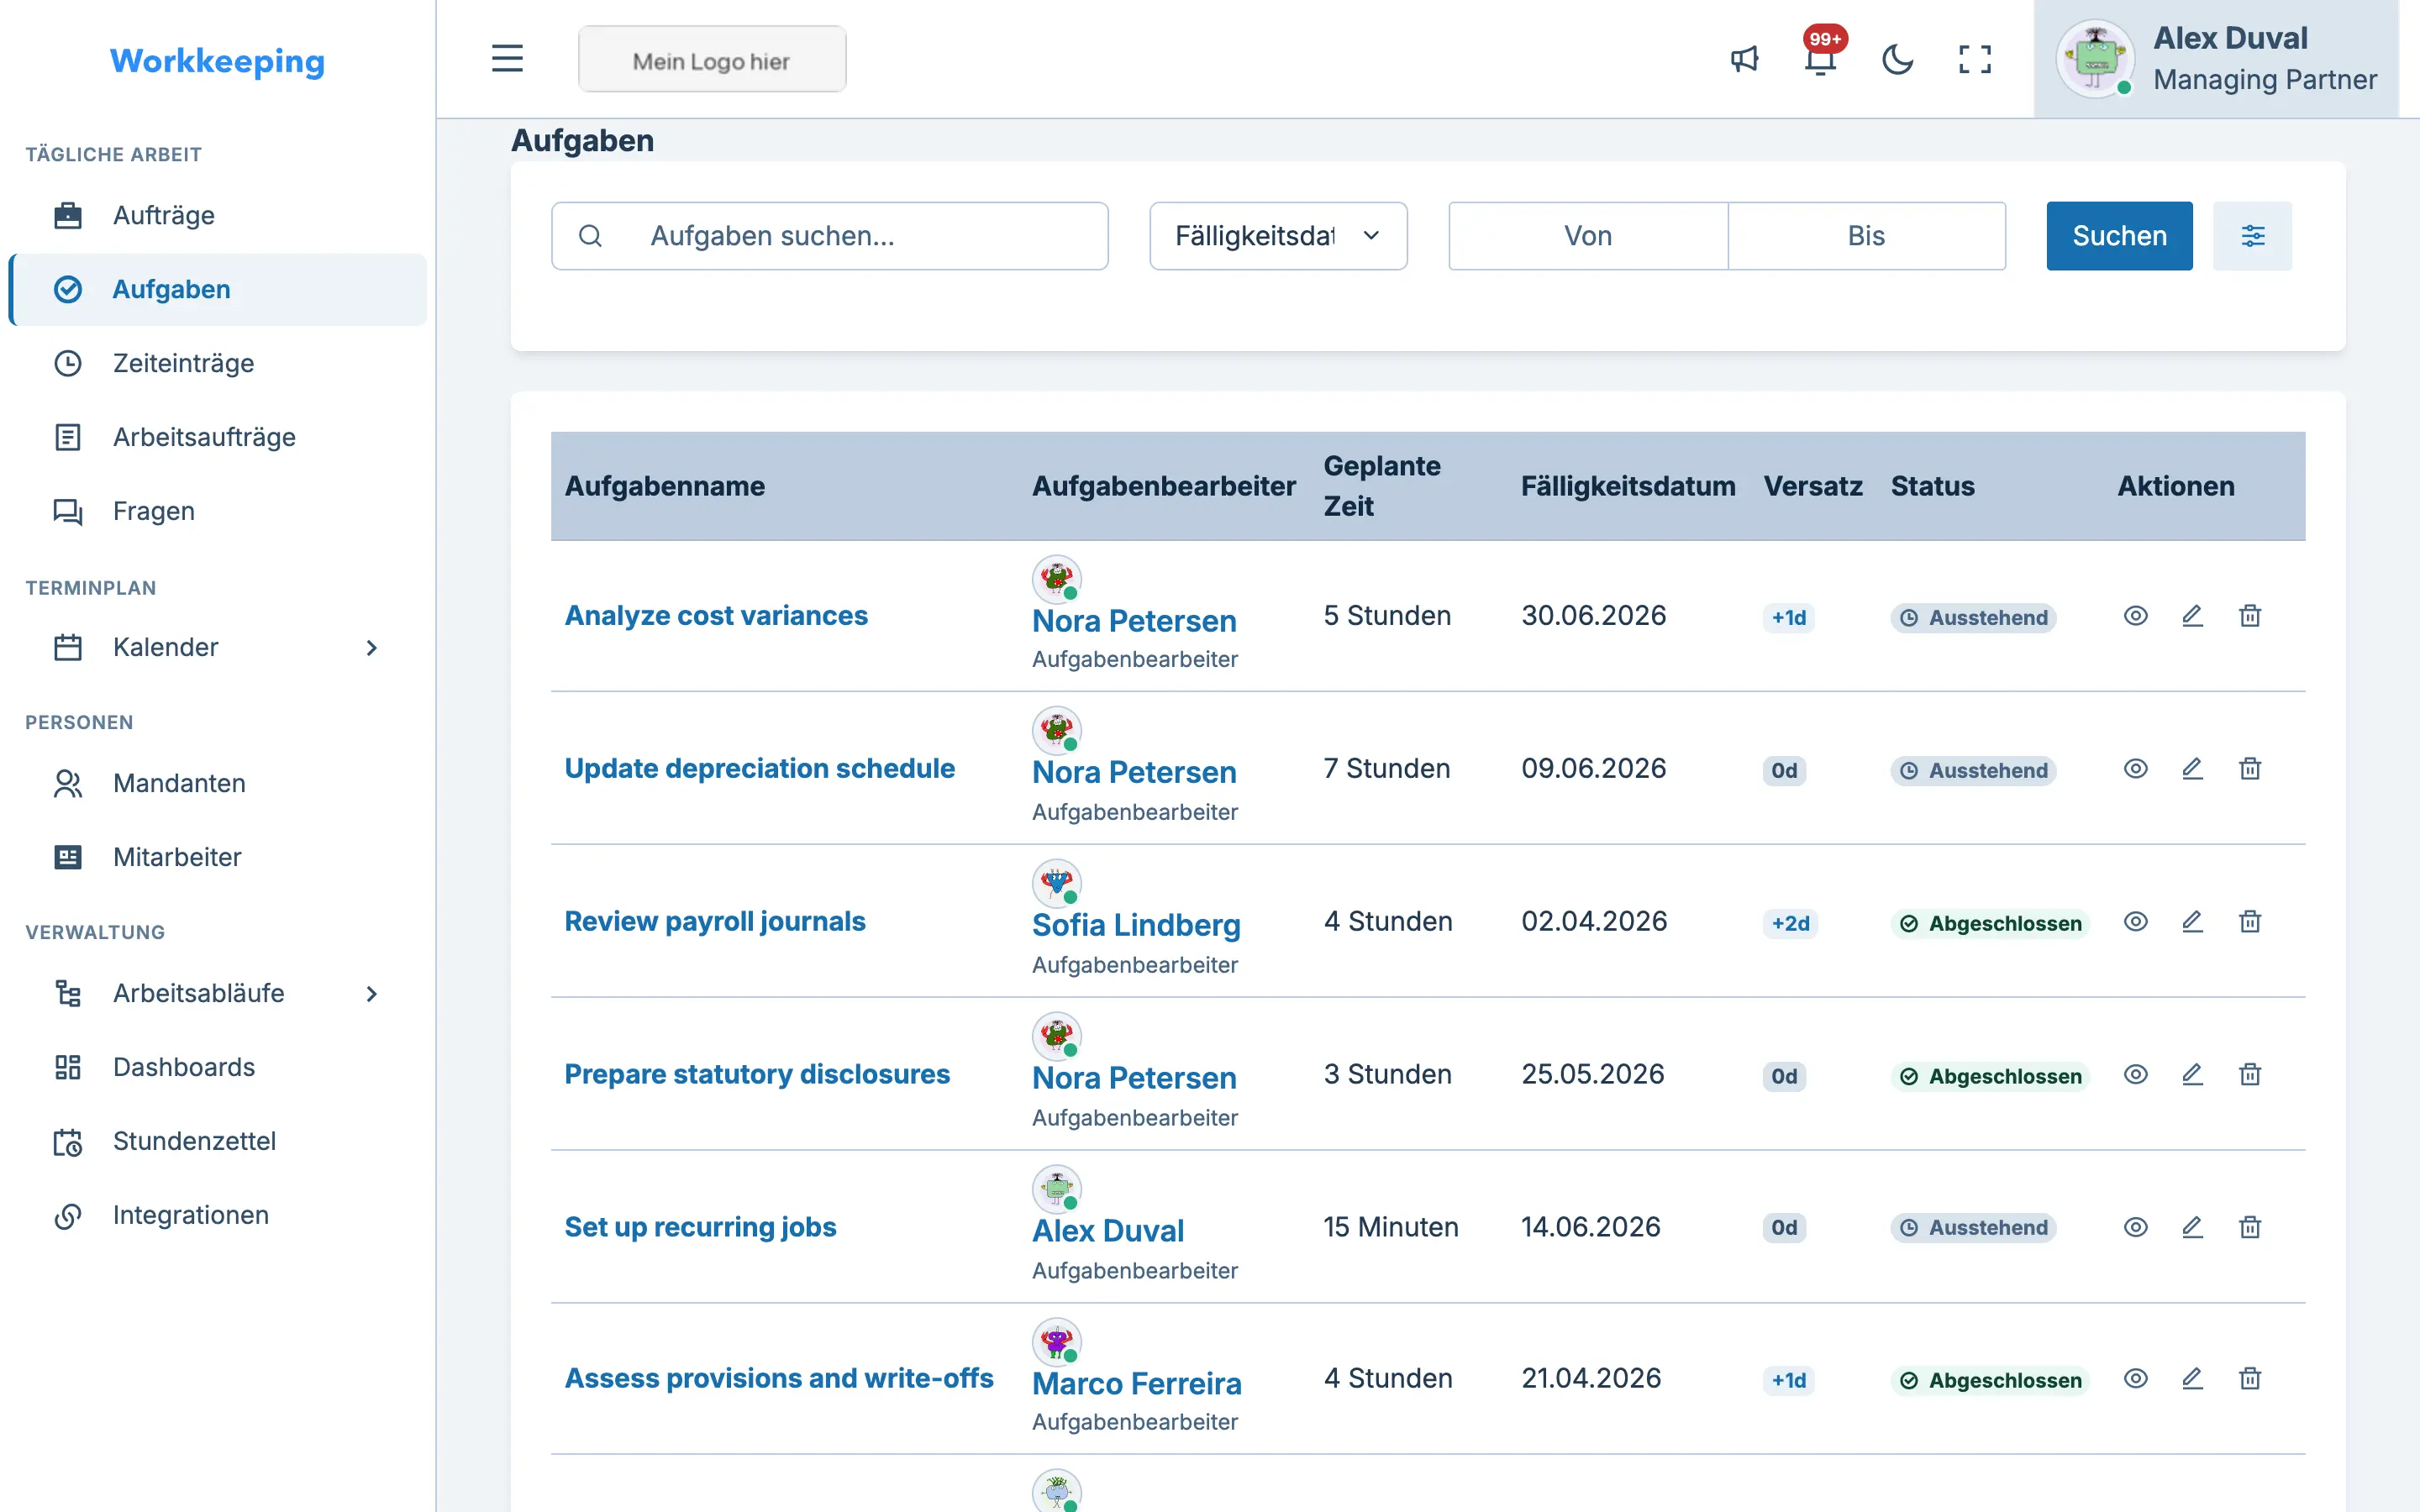
Task: View Set up recurring jobs eye icon
Action: [x=2135, y=1228]
